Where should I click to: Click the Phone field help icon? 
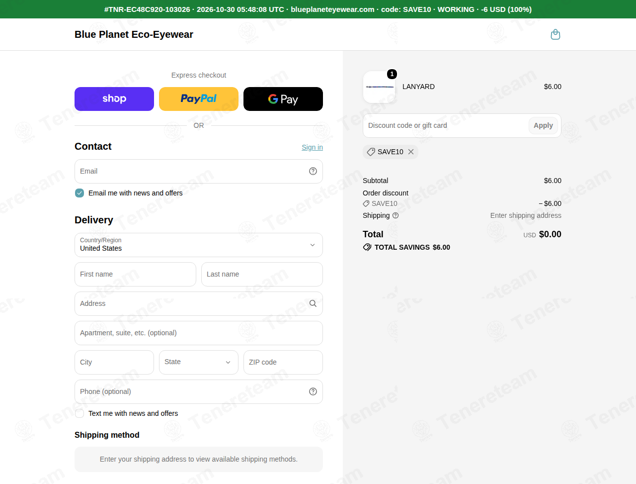[x=313, y=391]
